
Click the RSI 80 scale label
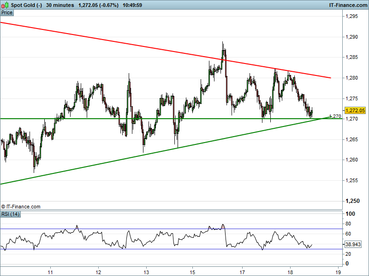pos(348,224)
